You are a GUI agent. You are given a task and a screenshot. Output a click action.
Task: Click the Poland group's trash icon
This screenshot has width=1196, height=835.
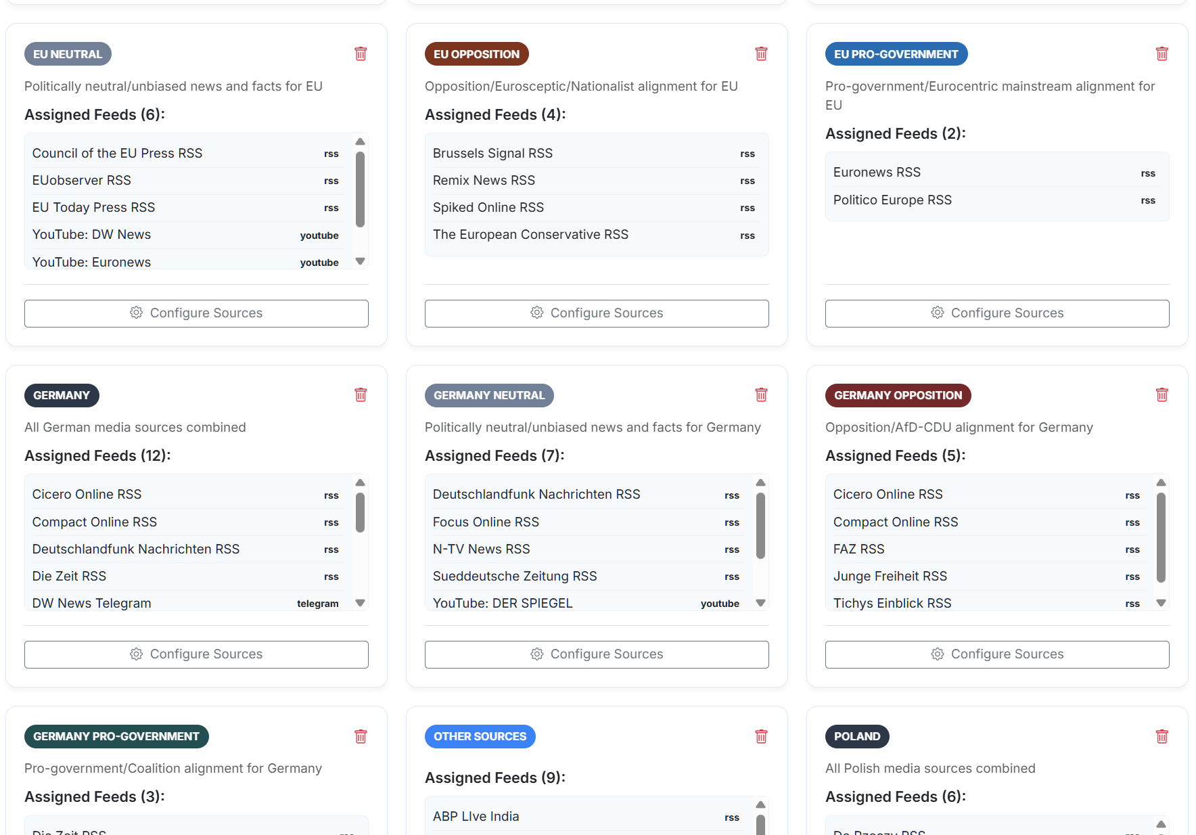[1161, 736]
